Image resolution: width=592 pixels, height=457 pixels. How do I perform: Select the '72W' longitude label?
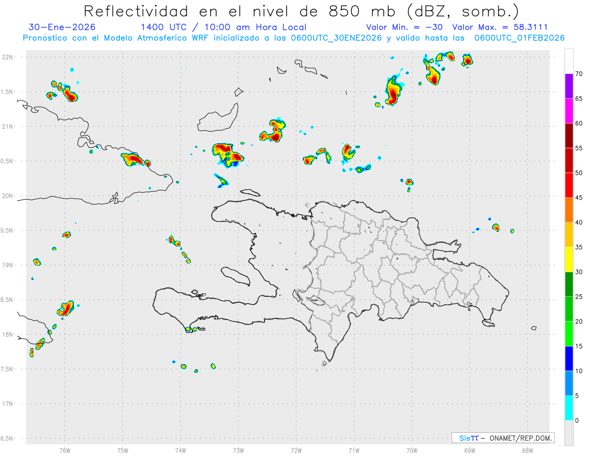pyautogui.click(x=296, y=450)
